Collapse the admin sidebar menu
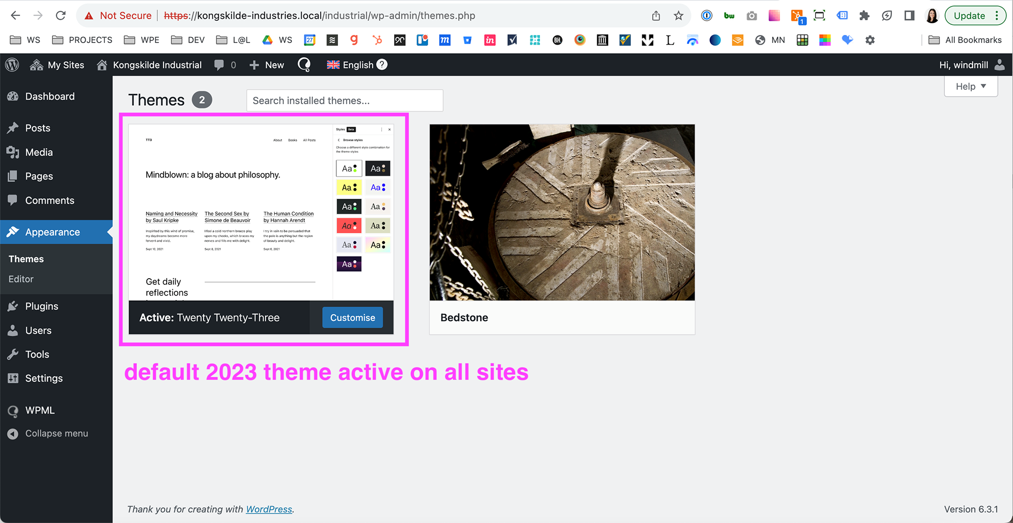The height and width of the screenshot is (523, 1013). coord(56,433)
